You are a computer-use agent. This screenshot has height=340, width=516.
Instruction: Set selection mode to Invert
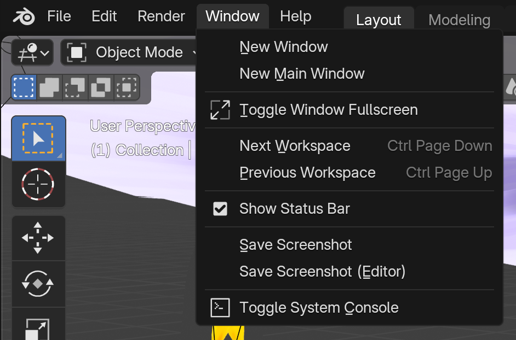pos(101,87)
